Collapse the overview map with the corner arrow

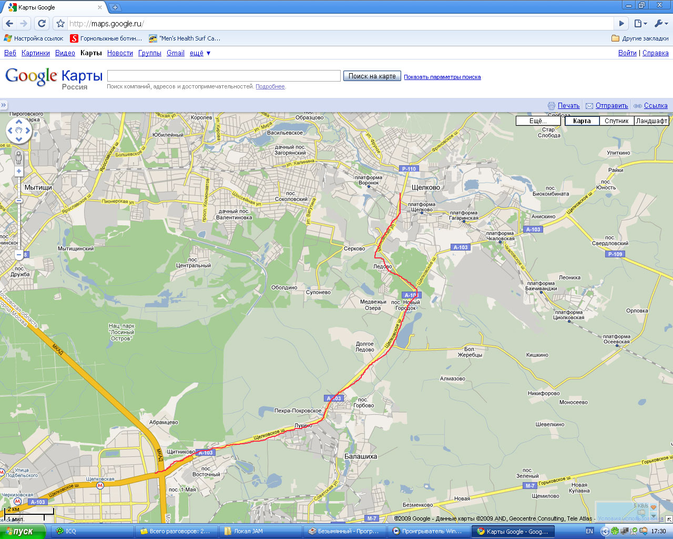tap(669, 519)
